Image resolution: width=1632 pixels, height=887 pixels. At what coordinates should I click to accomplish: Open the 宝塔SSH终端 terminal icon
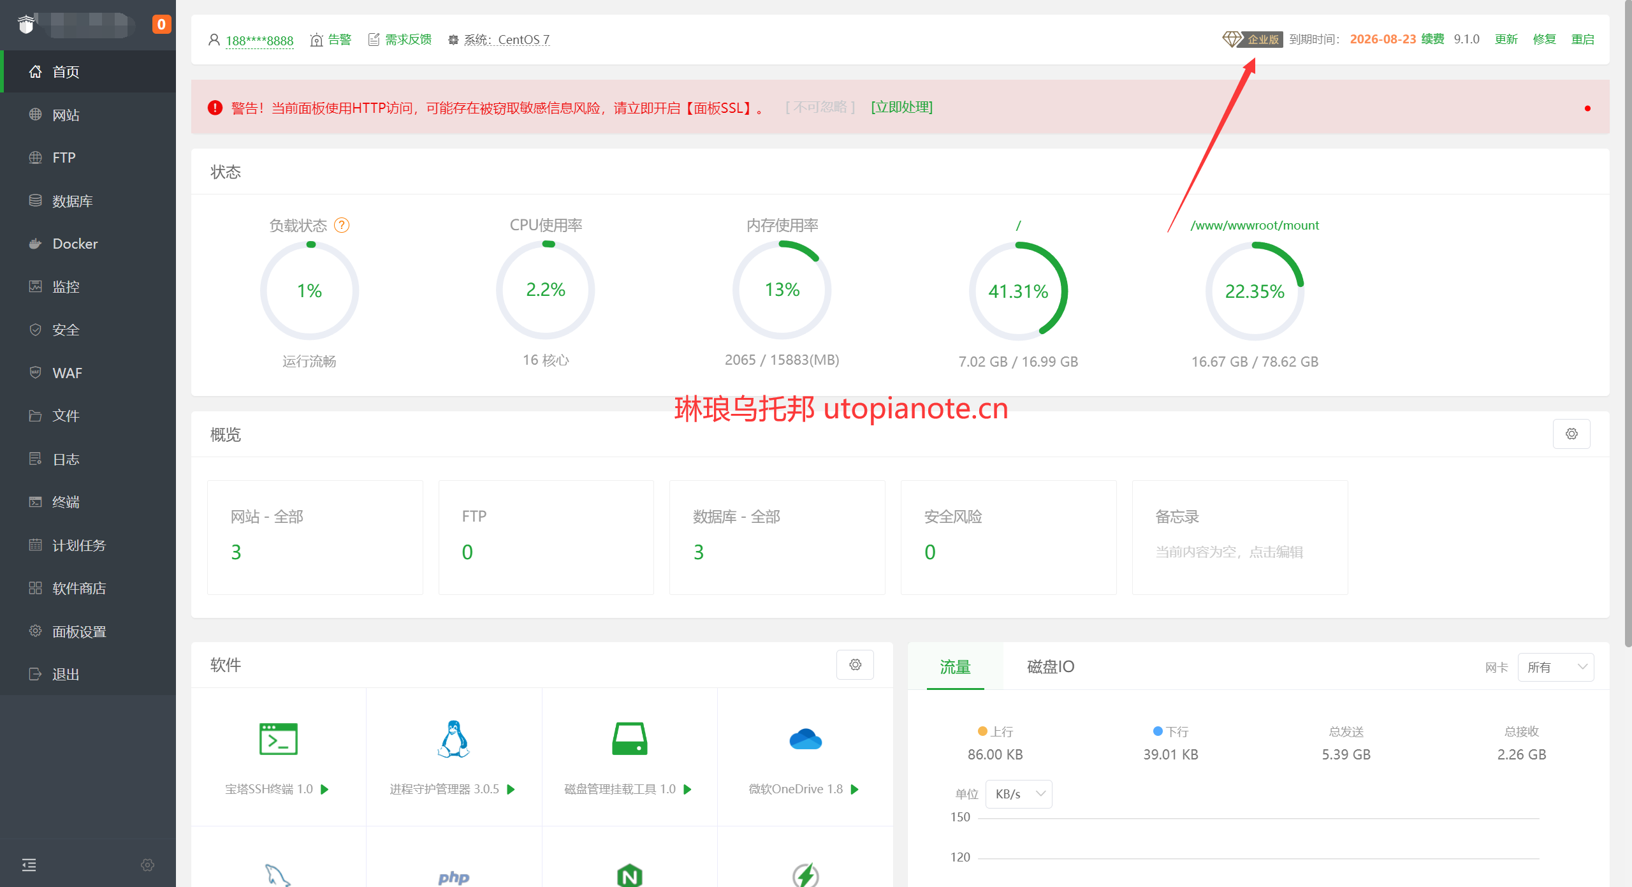[279, 739]
